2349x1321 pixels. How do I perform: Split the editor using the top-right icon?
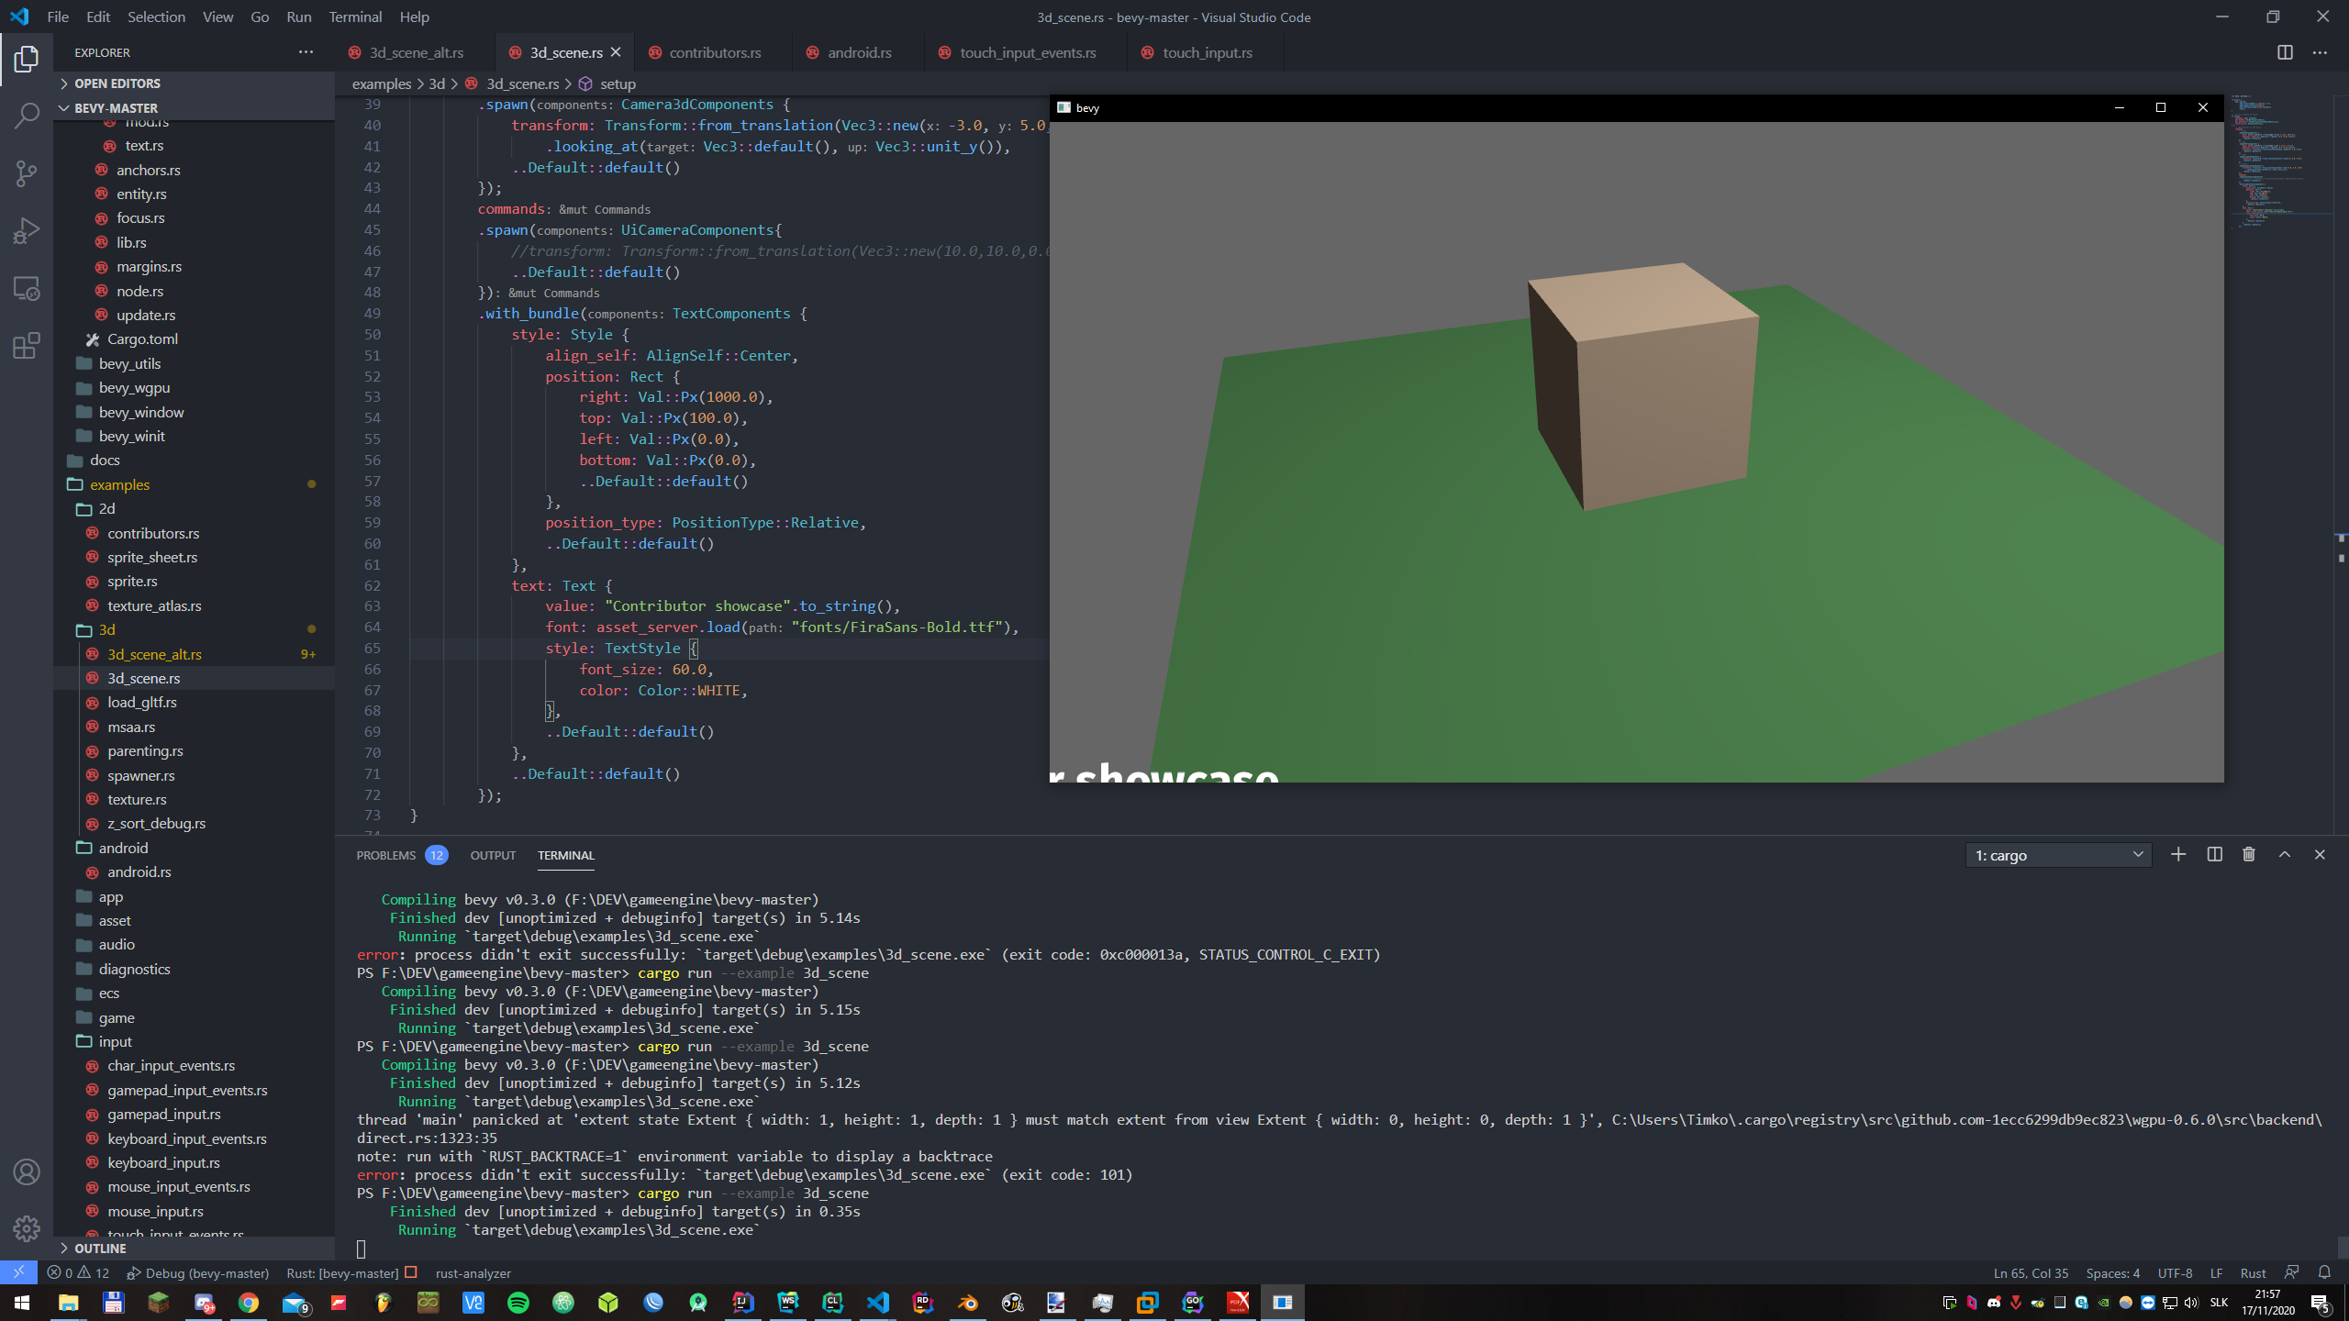[2284, 52]
